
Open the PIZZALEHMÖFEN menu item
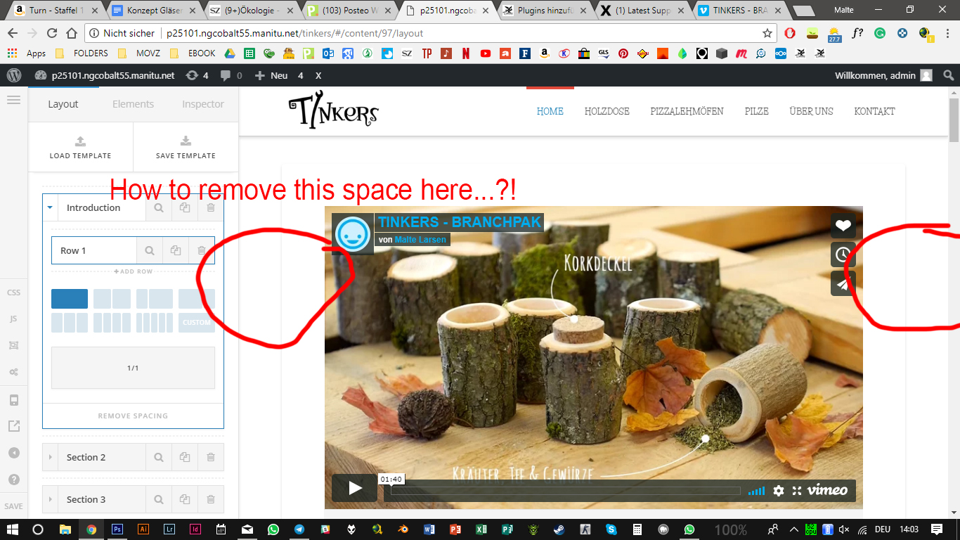687,111
